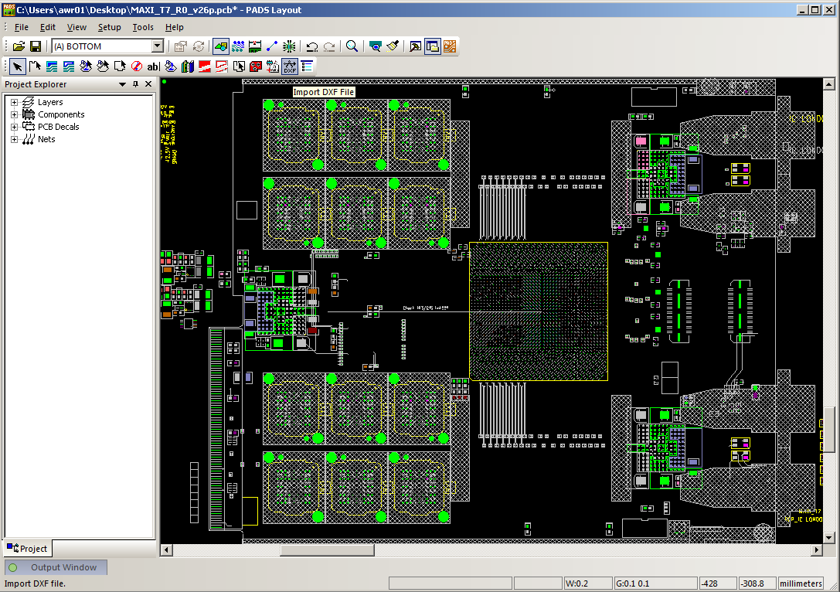Click the magnifying glass Zoom icon
Screen dimensions: 840x592
[x=352, y=46]
